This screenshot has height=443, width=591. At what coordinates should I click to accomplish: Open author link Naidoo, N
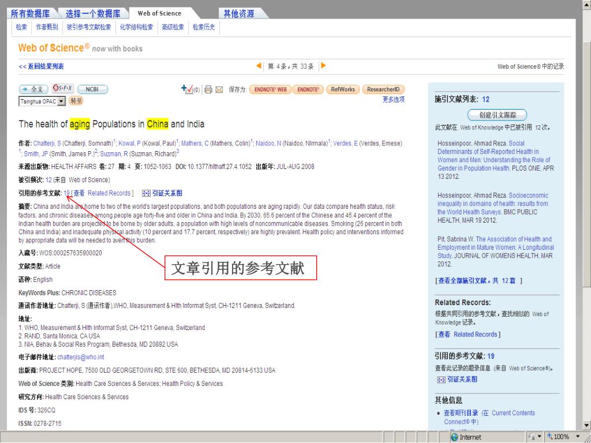tap(268, 144)
